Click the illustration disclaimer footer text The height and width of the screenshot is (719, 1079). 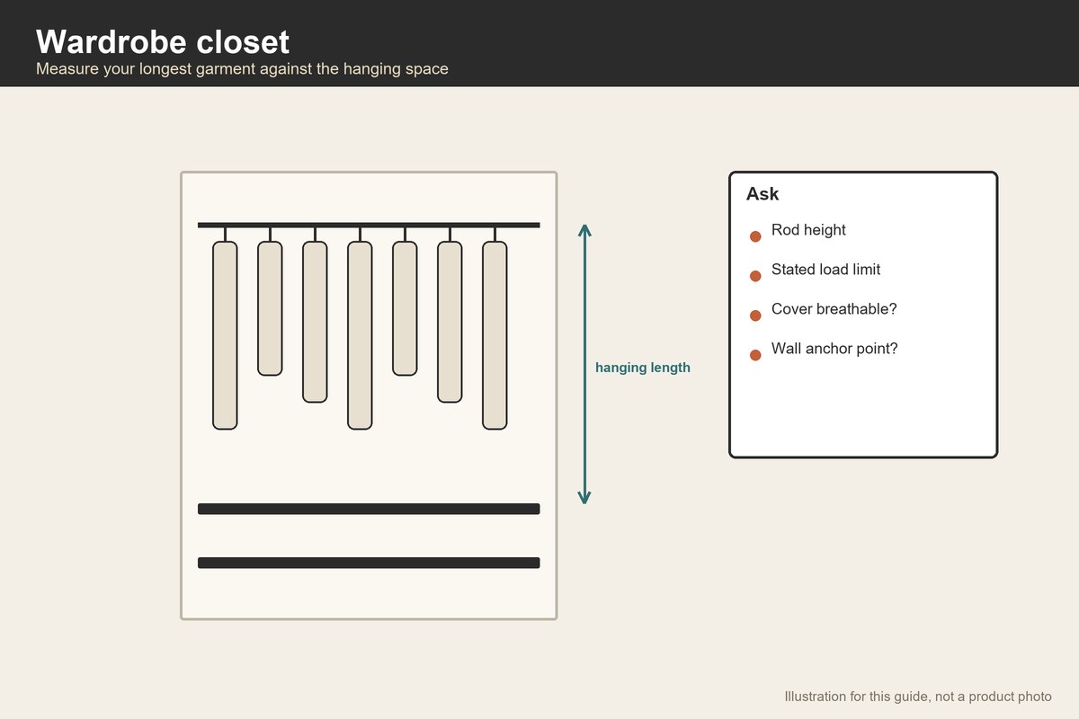(918, 697)
